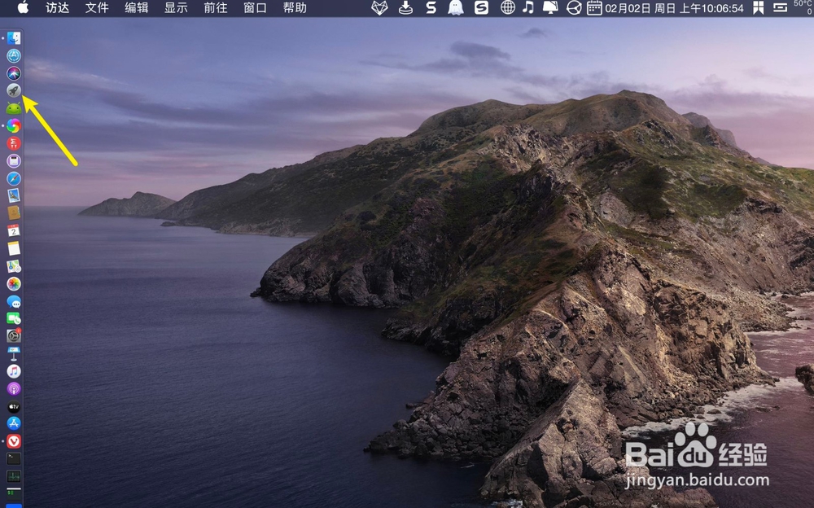Viewport: 814px width, 508px height.
Task: Open the red circular app icon below Chrome-like icon
Action: [x=14, y=142]
